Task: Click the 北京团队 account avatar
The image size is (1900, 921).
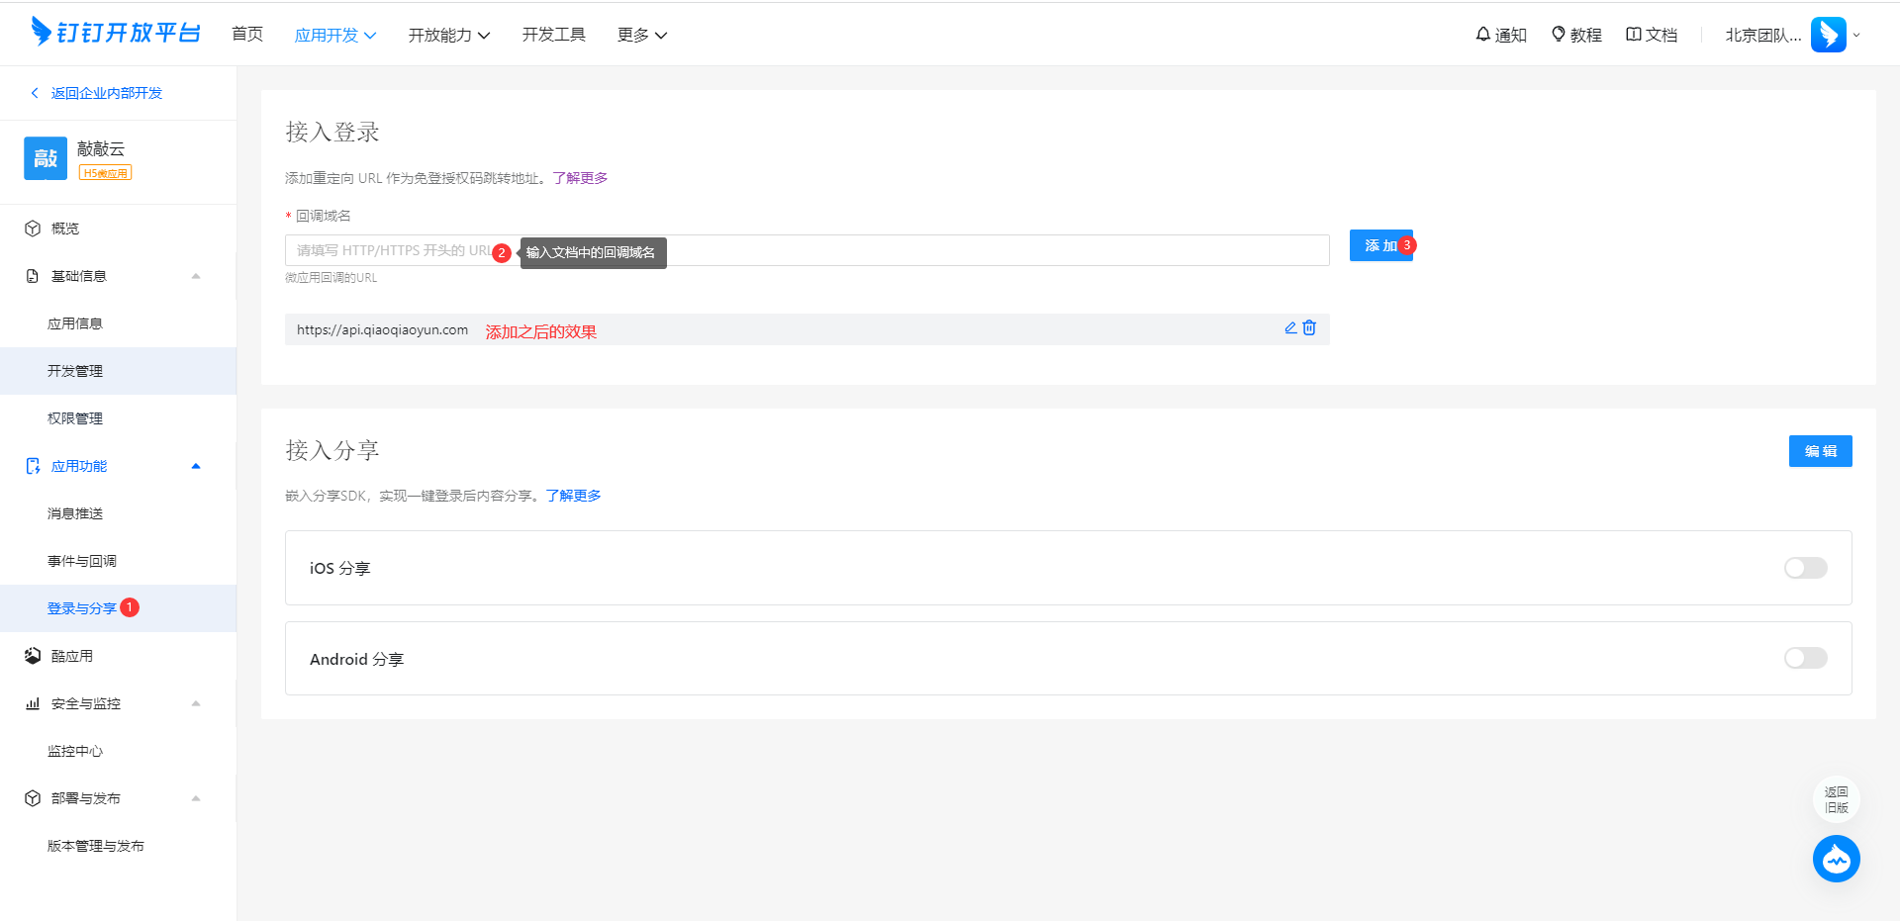Action: pyautogui.click(x=1828, y=35)
